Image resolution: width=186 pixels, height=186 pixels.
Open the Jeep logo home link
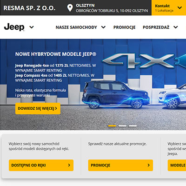[x=14, y=27]
